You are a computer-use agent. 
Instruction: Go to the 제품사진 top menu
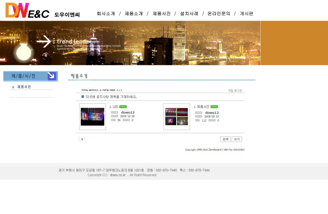161,14
